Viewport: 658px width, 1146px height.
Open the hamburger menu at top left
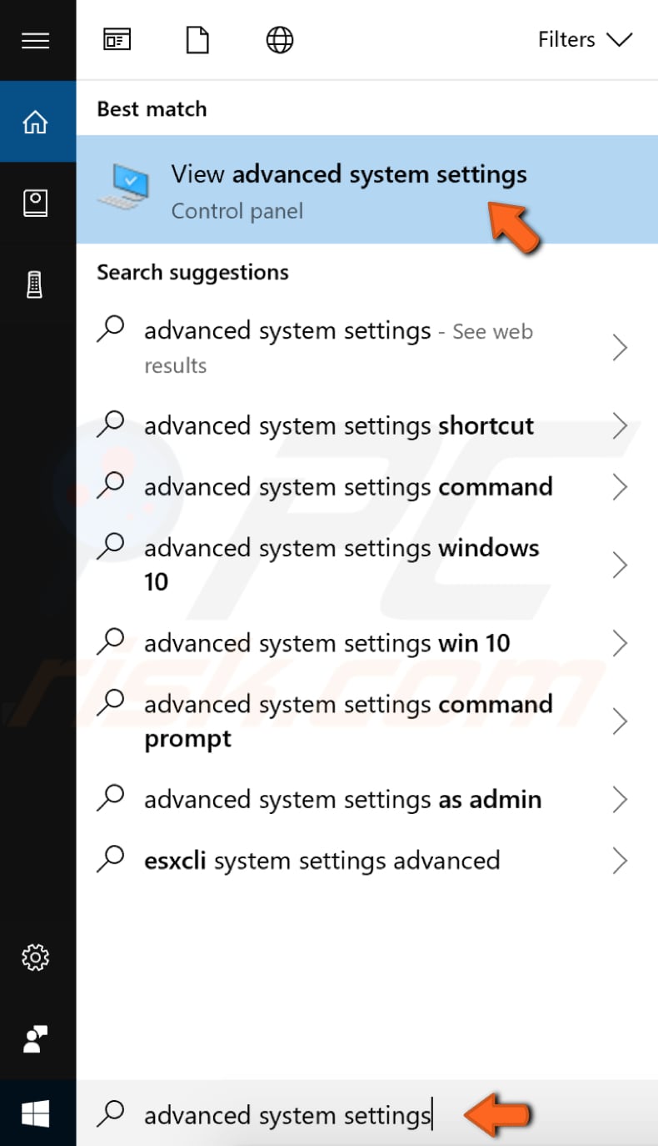click(36, 40)
